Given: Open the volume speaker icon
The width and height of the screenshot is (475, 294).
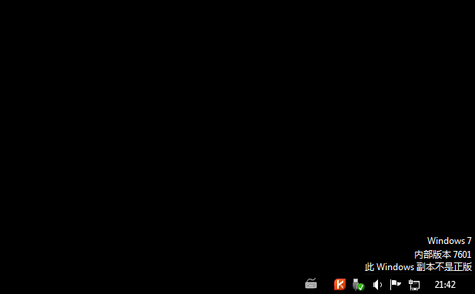Looking at the screenshot, I should coord(377,285).
